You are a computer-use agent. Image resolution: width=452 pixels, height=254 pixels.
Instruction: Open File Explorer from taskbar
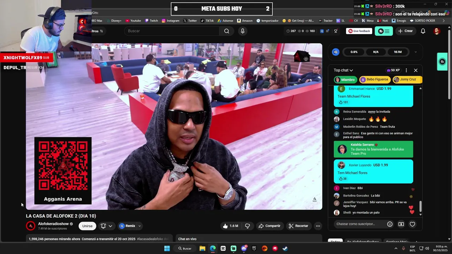click(202, 248)
